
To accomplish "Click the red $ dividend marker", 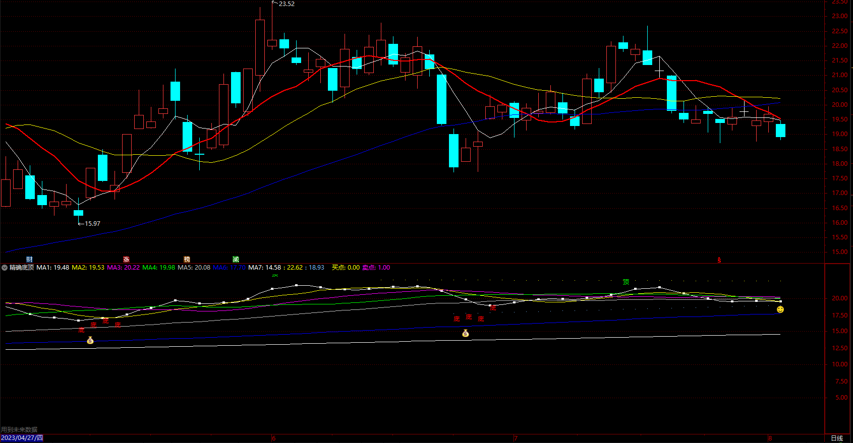I will (719, 260).
